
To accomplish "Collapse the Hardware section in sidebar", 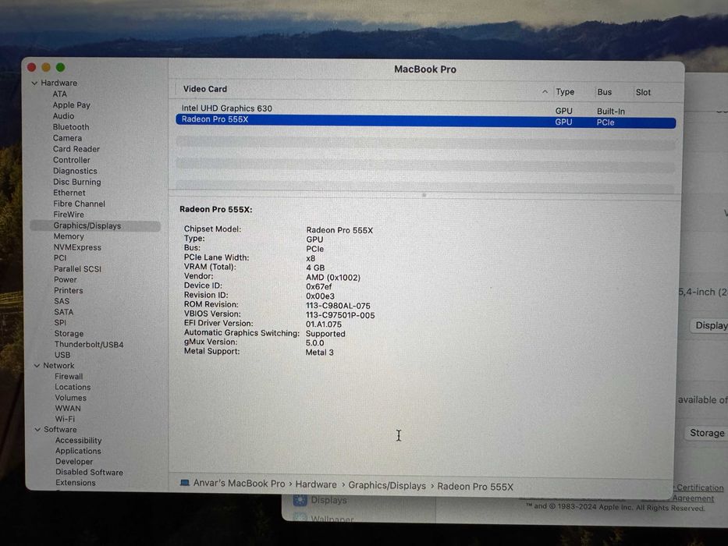I will 34,83.
